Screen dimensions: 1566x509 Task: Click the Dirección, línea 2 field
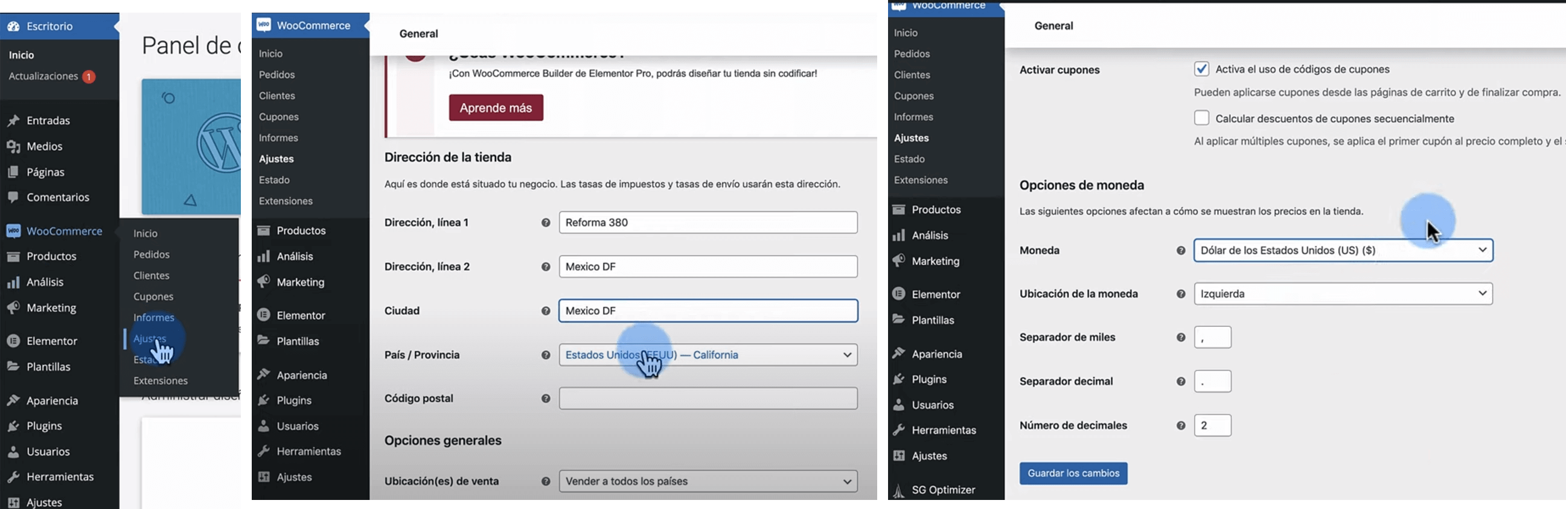pyautogui.click(x=708, y=267)
